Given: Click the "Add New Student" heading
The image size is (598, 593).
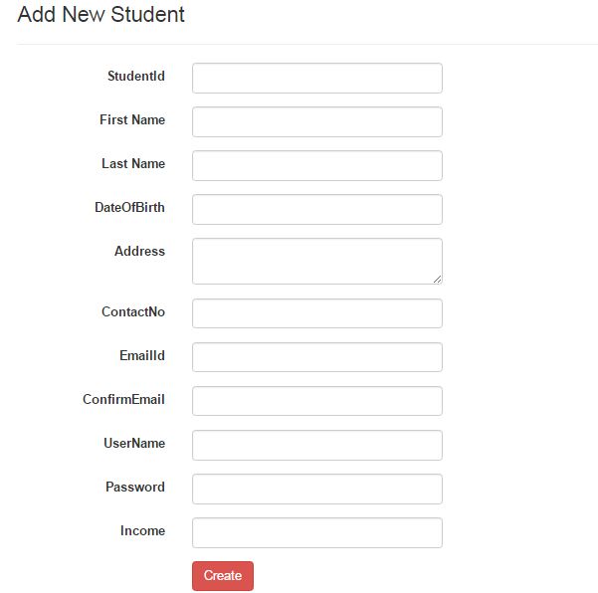Looking at the screenshot, I should (100, 15).
